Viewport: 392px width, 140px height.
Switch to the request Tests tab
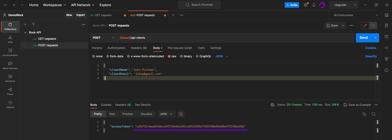[x=201, y=48]
